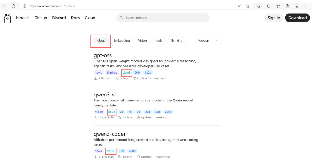
Task: Open Docs in the top navigation
Action: point(75,18)
